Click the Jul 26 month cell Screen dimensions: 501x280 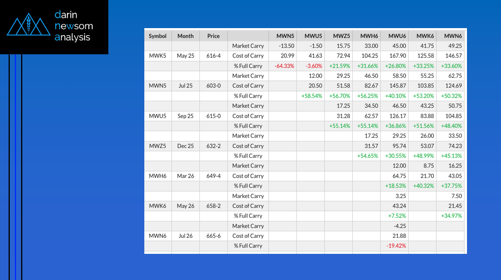[x=185, y=236]
